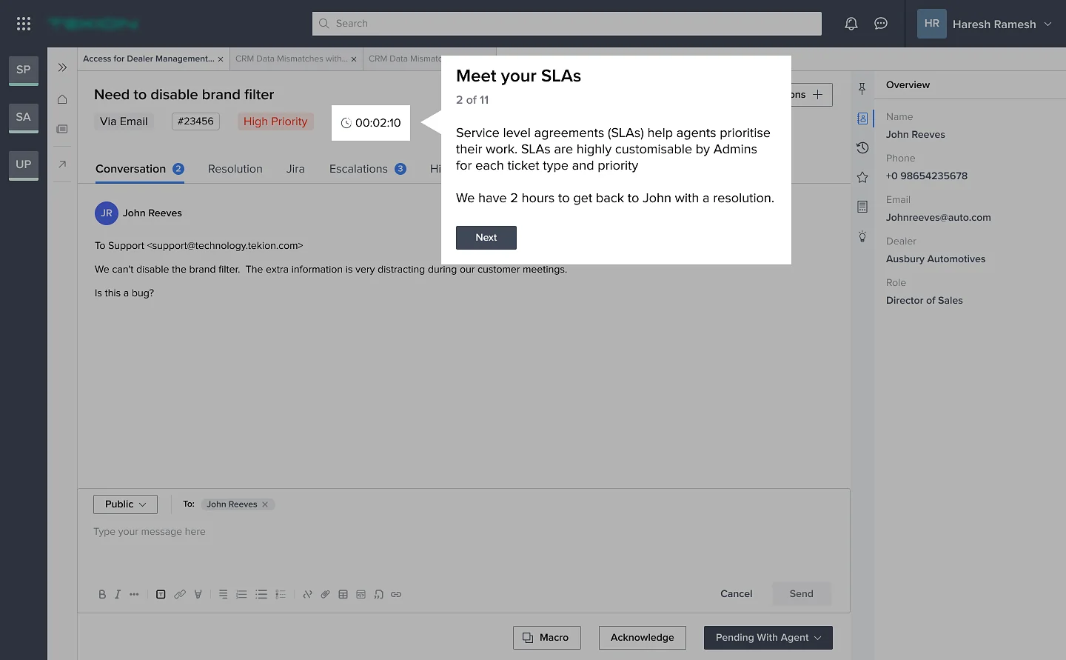Insert a block quote from toolbar
The width and height of the screenshot is (1066, 660).
(x=378, y=594)
